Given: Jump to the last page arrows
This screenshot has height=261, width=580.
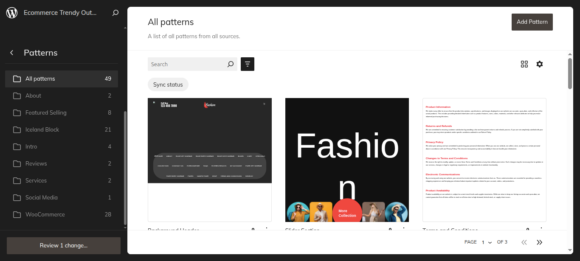Looking at the screenshot, I should tap(540, 242).
